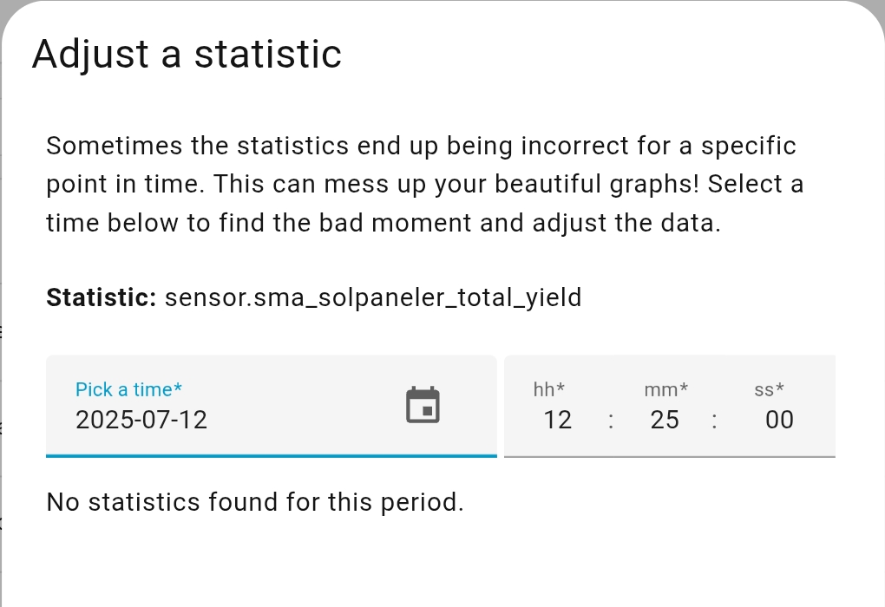Click the colon between hours and minutes
Screen dimensions: 885x607
pyautogui.click(x=611, y=421)
